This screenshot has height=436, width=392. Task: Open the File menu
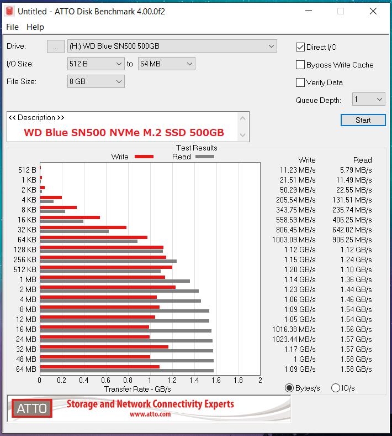click(x=12, y=27)
